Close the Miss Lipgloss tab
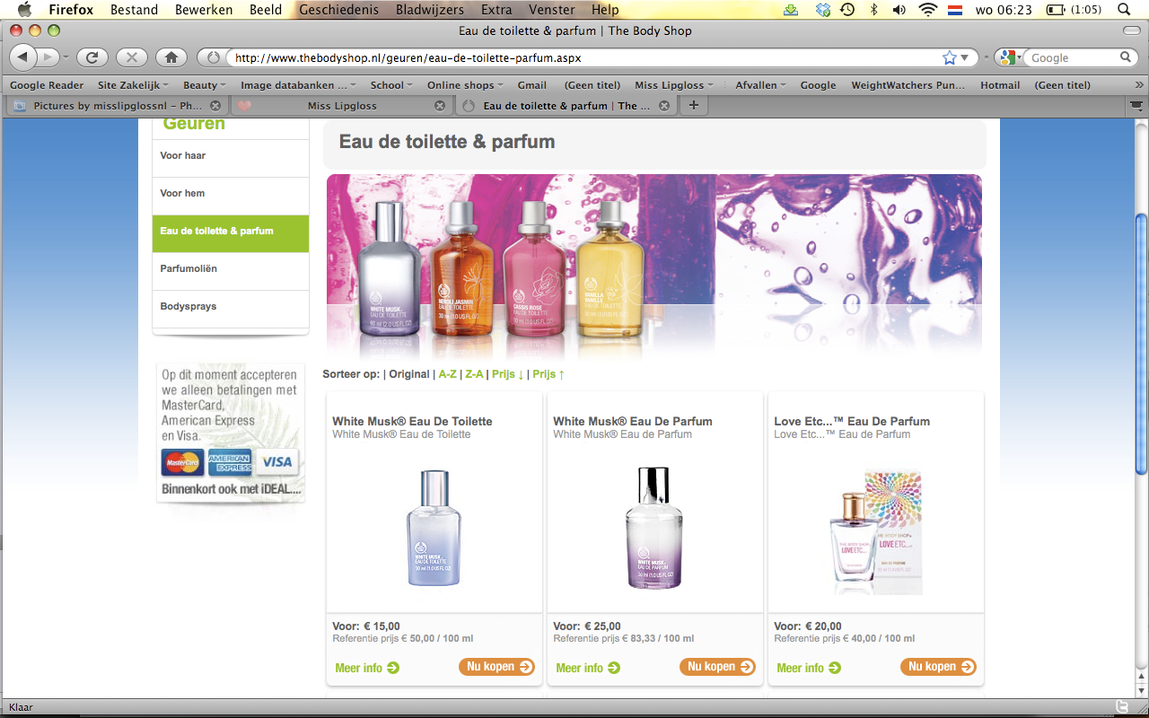 pyautogui.click(x=439, y=106)
